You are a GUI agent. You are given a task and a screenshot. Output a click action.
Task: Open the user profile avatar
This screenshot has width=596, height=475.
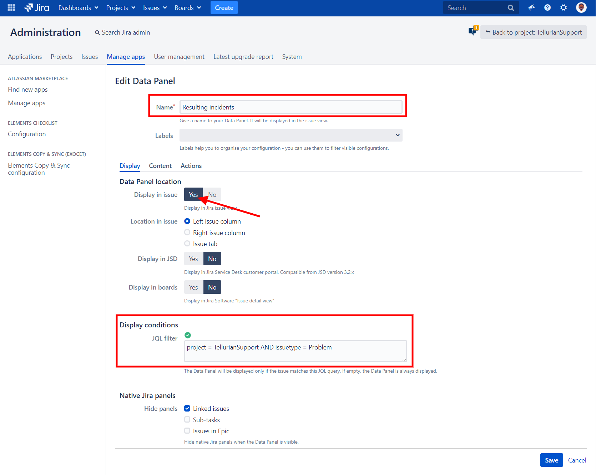[x=581, y=7]
